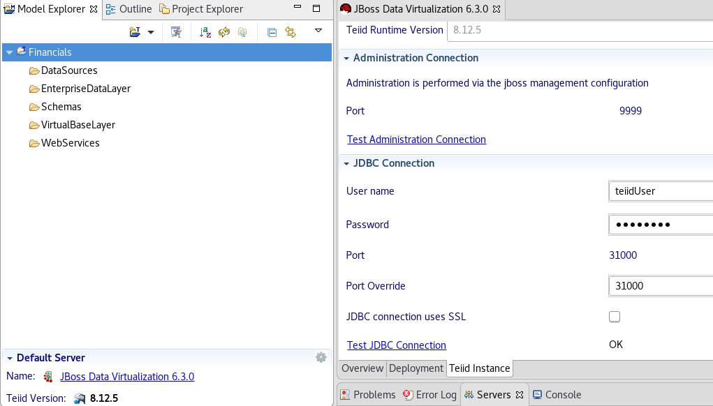Toggle the JDBC connection uses SSL checkbox
This screenshot has width=713, height=406.
615,317
